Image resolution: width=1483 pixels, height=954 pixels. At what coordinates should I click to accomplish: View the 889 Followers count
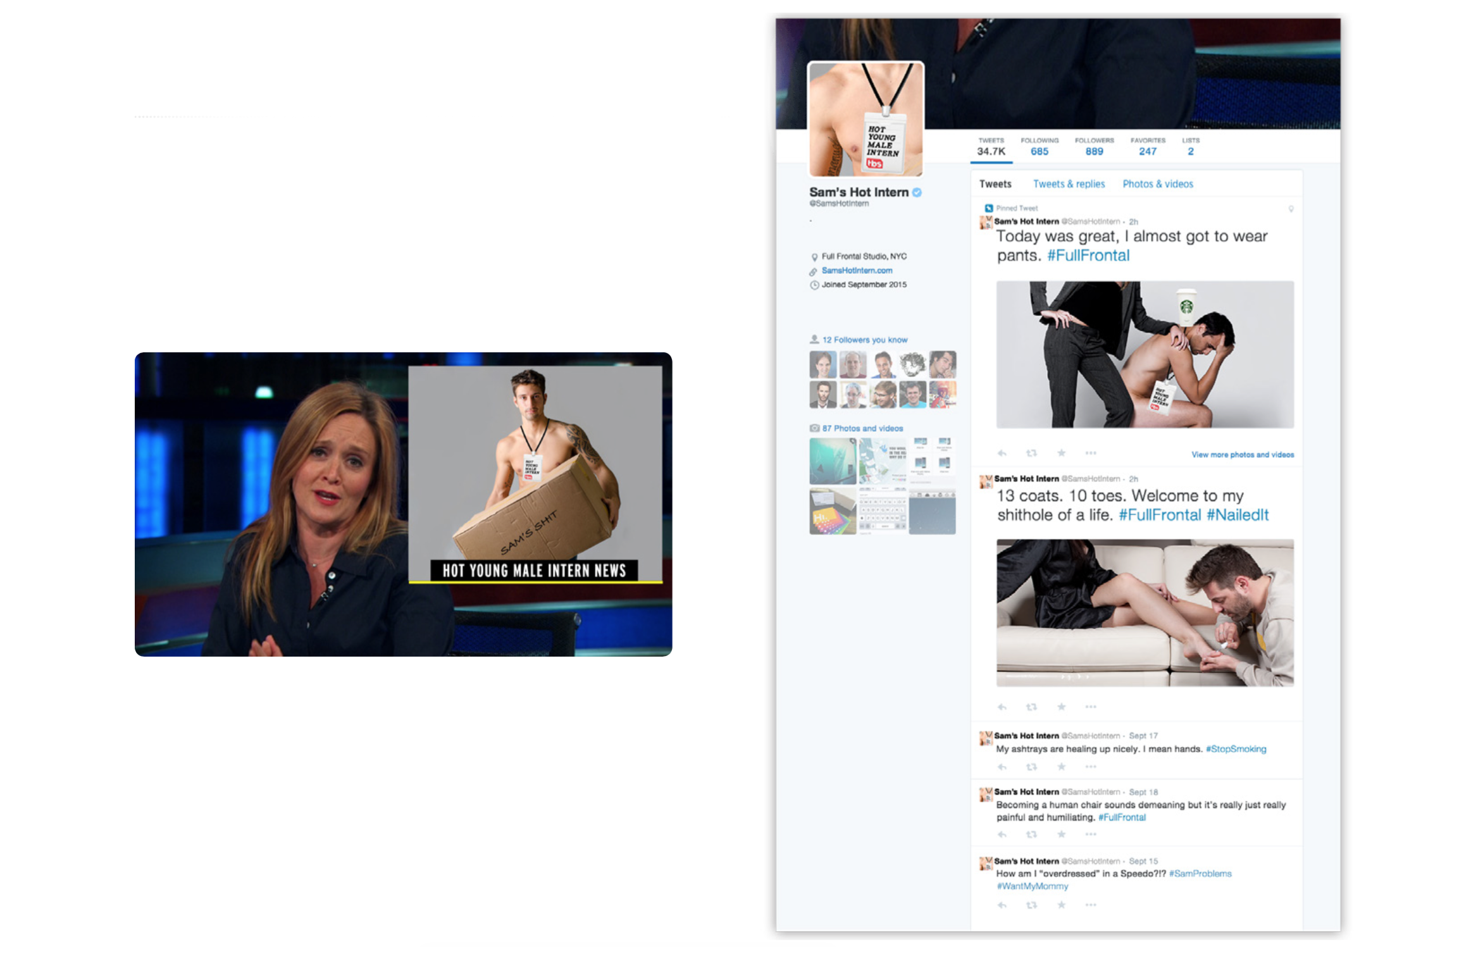(1094, 151)
